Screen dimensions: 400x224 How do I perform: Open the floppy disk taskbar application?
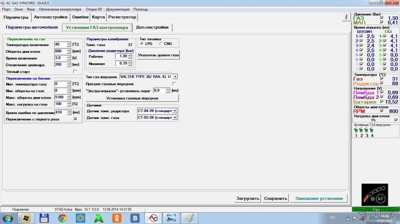[x=44, y=218]
